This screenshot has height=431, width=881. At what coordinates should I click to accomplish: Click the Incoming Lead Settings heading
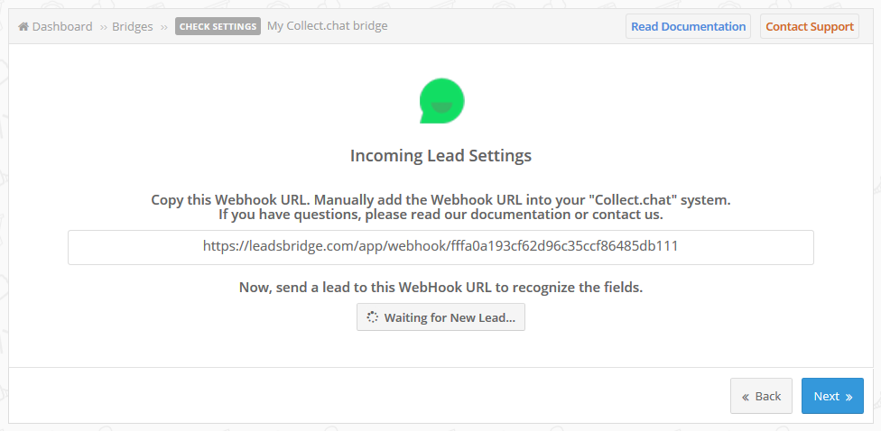coord(441,155)
